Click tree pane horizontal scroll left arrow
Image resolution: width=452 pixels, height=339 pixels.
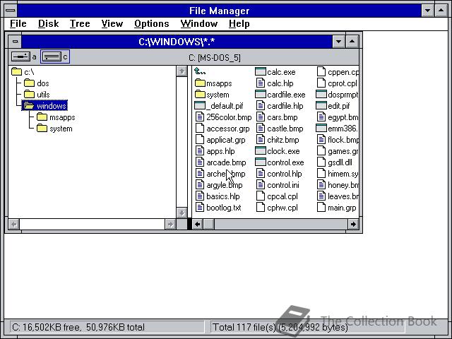point(14,224)
